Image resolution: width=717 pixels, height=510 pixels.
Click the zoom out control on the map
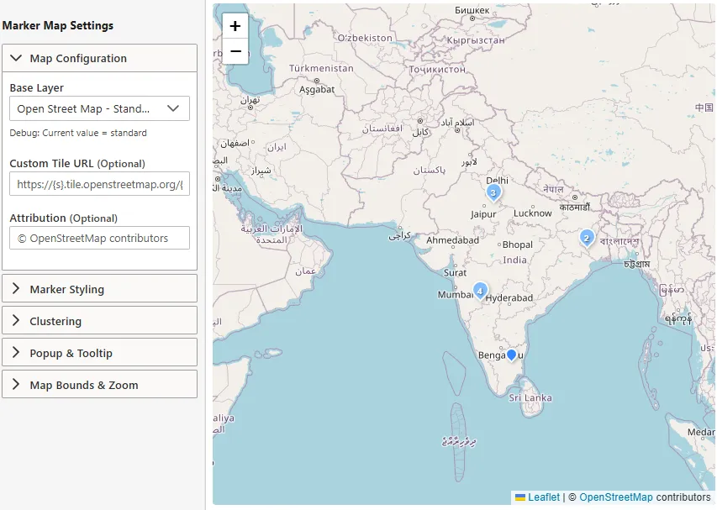point(235,52)
